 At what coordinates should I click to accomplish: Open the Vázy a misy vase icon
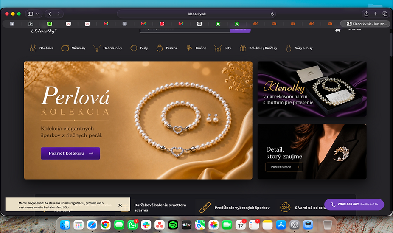[x=289, y=48]
